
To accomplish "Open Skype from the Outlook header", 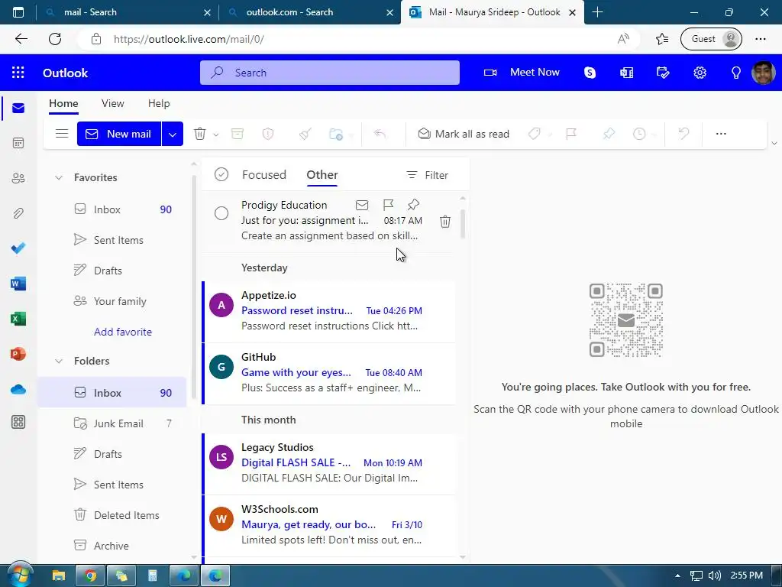I will pos(590,73).
